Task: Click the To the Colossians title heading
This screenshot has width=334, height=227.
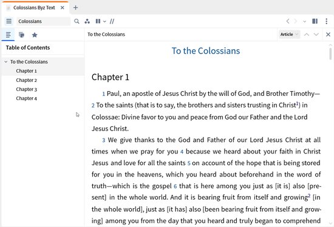Action: [206, 51]
